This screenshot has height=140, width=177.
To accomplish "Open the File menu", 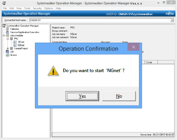I will point(5,8).
